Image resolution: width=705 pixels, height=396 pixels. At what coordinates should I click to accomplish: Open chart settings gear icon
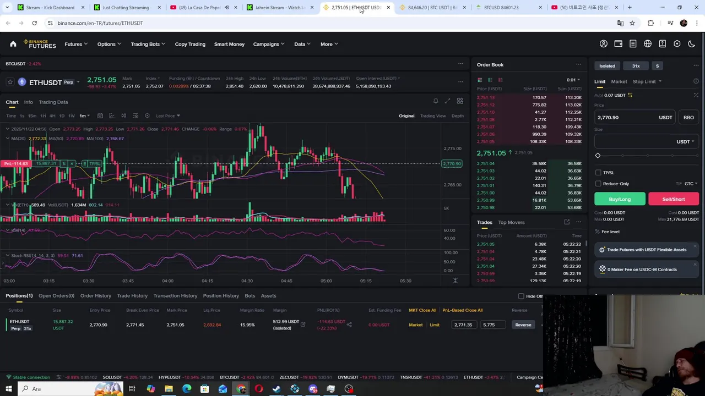click(x=147, y=116)
